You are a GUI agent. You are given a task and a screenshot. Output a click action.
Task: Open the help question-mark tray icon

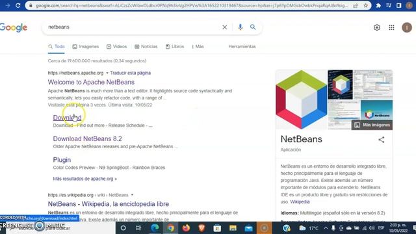[287, 228]
